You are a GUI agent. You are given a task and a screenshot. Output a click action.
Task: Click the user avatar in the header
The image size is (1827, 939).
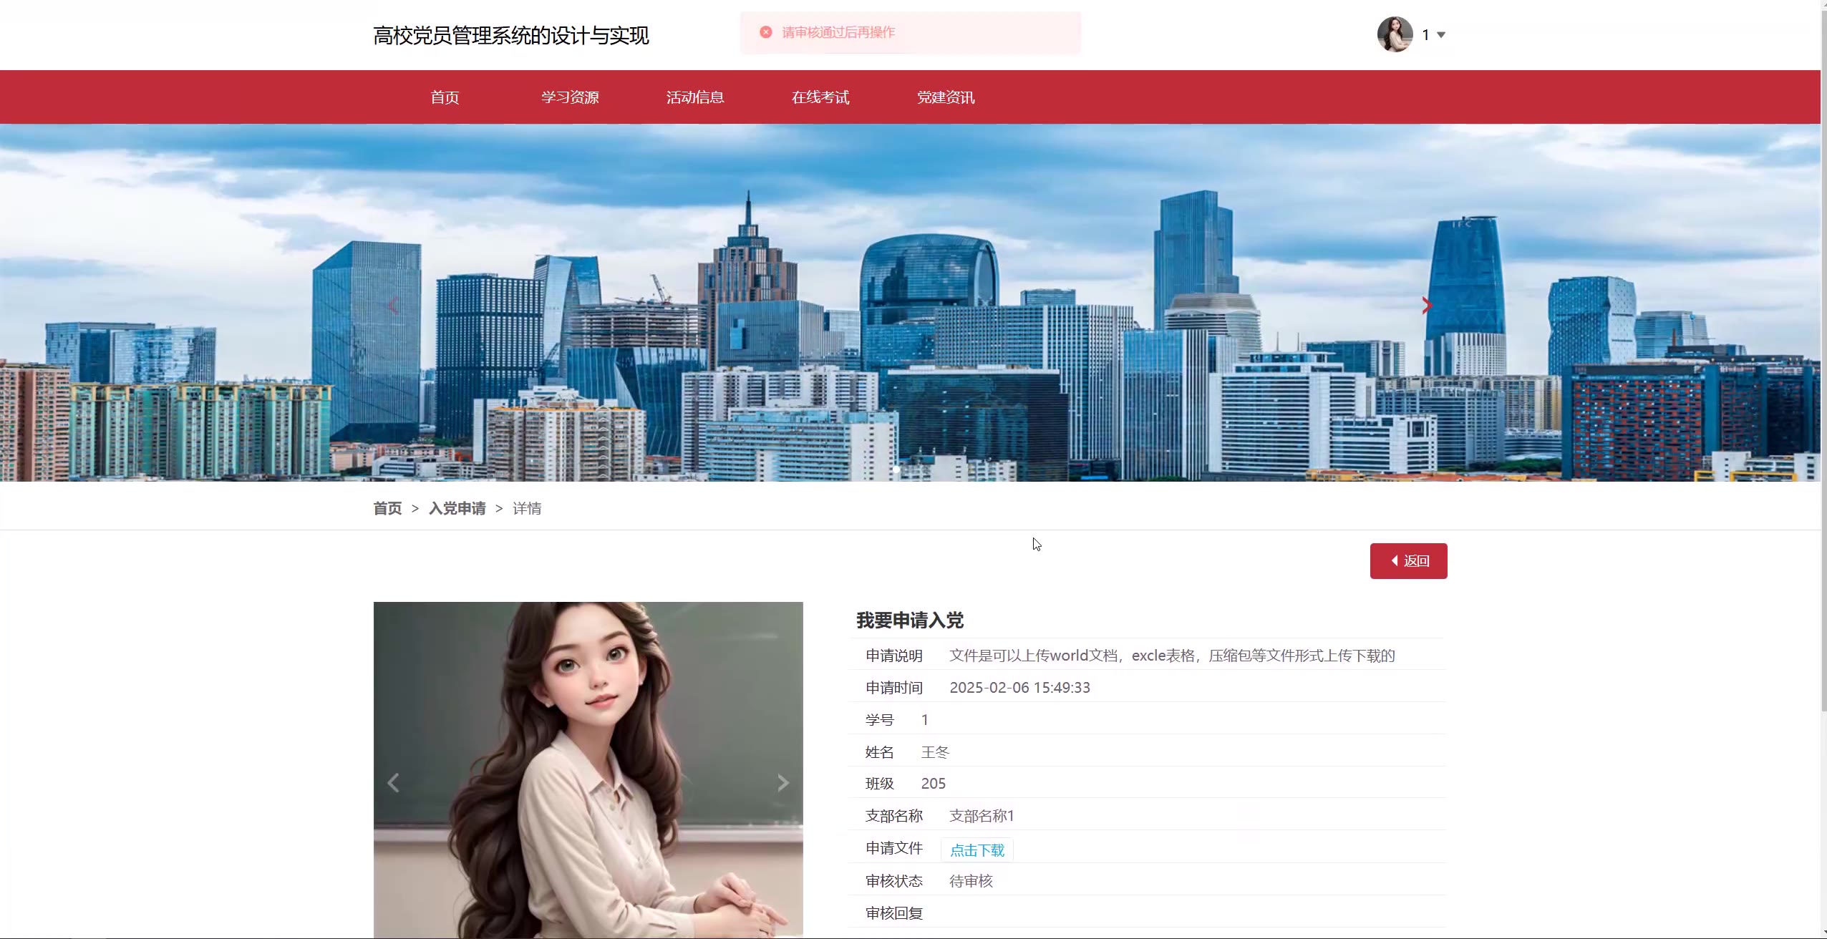click(1394, 34)
